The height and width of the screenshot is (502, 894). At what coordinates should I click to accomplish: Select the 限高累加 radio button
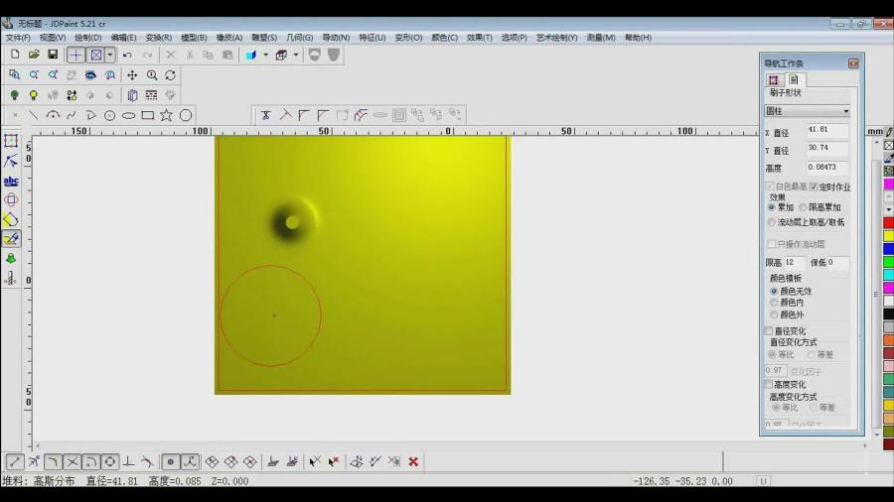[x=803, y=207]
